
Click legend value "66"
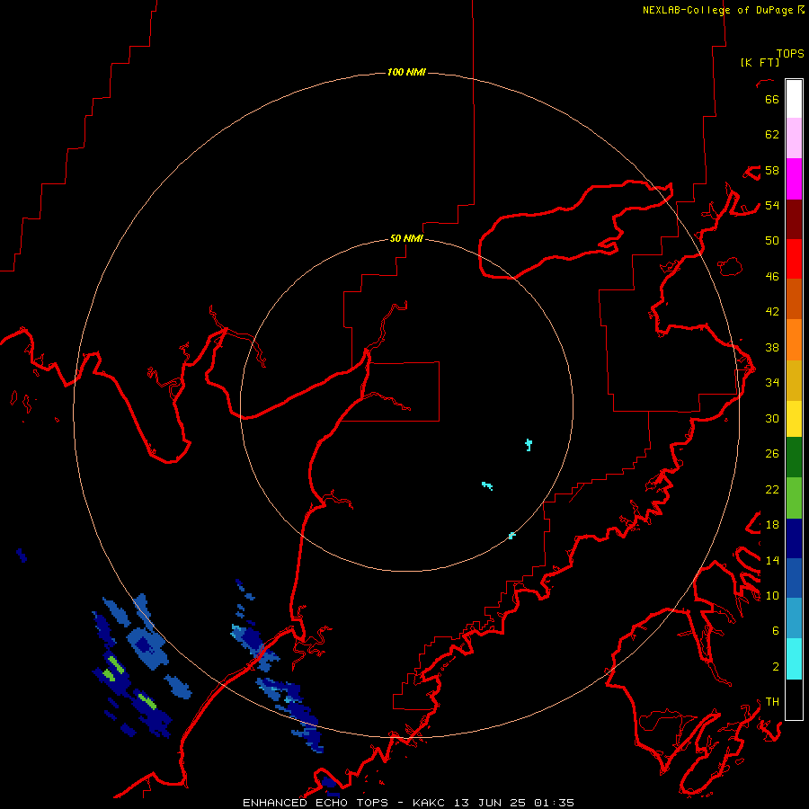coord(772,99)
